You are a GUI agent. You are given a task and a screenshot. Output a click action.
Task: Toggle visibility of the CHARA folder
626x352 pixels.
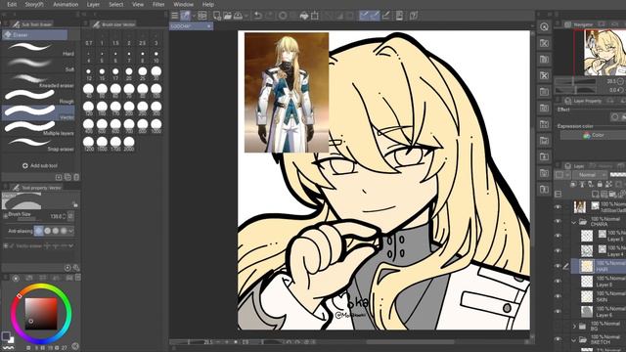[x=559, y=221]
